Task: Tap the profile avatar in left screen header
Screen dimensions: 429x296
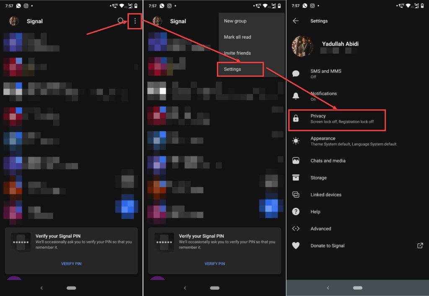Action: point(14,21)
